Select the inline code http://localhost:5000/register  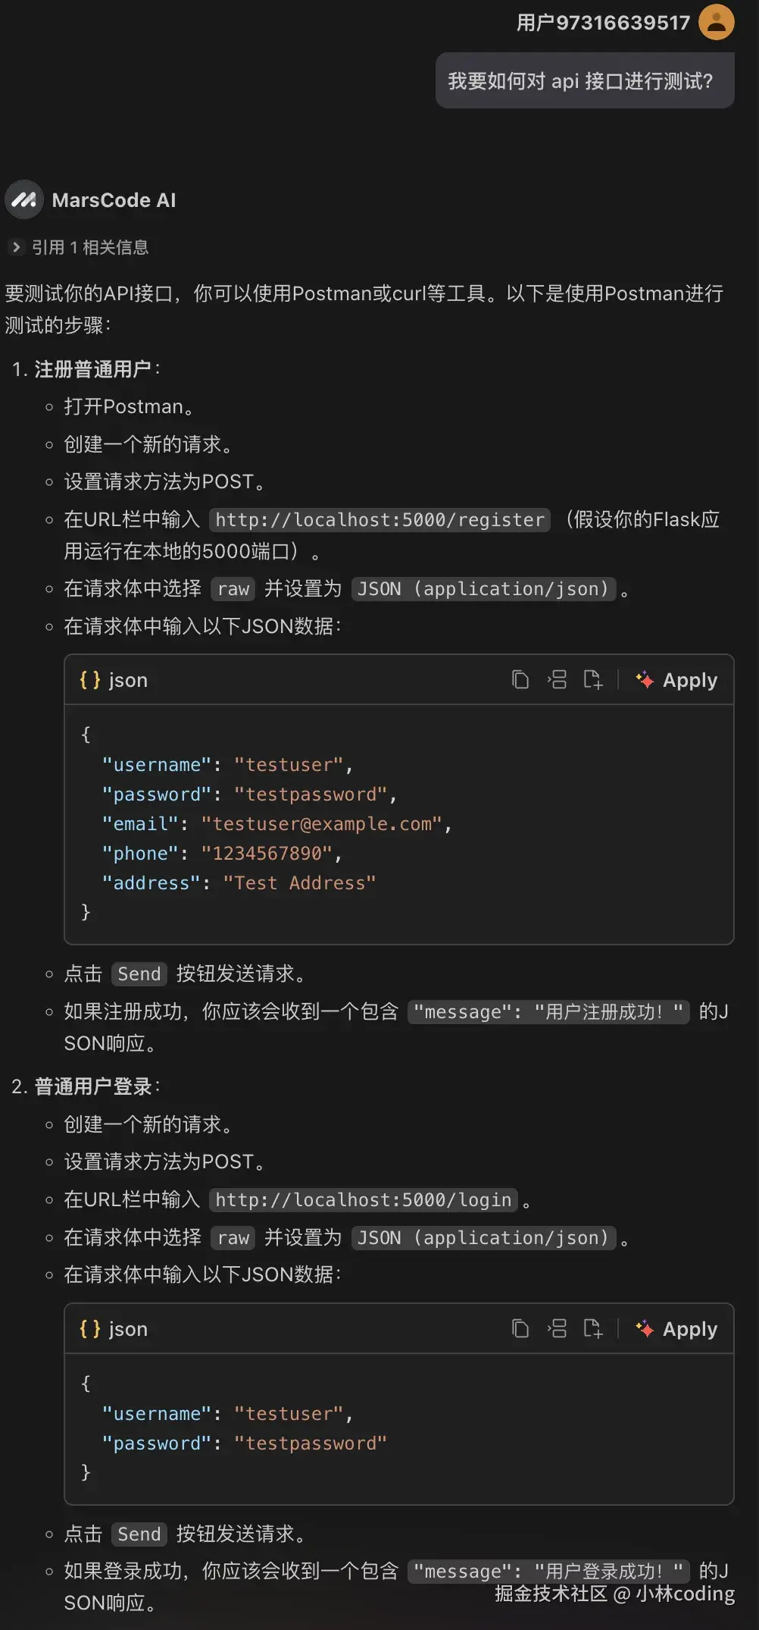click(379, 519)
